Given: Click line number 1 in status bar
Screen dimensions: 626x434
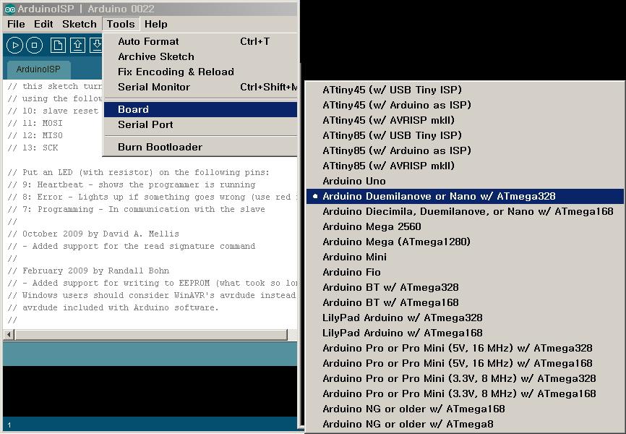Looking at the screenshot, I should (x=9, y=425).
